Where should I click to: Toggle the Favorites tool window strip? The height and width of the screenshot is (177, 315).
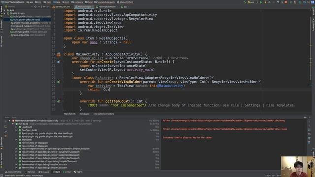click(x=1, y=143)
